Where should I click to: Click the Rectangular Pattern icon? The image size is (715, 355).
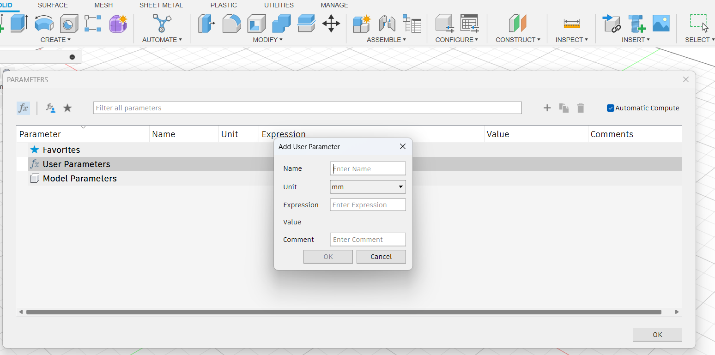[93, 23]
